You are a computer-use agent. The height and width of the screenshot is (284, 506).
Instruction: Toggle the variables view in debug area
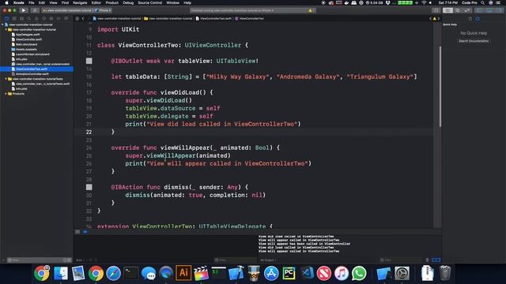pos(434,260)
